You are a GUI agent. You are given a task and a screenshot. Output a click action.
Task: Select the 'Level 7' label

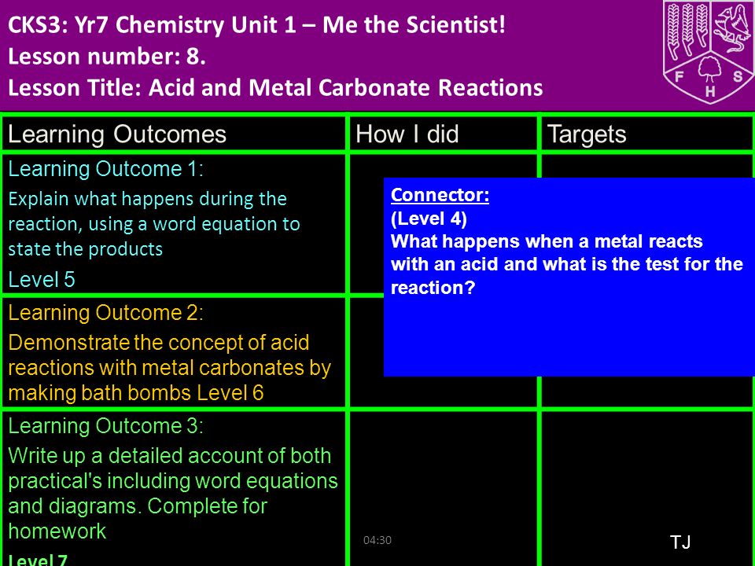click(38, 560)
